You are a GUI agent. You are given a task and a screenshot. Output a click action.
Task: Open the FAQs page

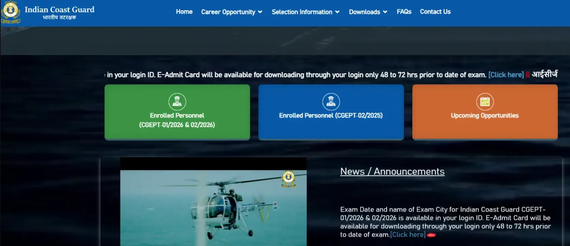coord(404,12)
